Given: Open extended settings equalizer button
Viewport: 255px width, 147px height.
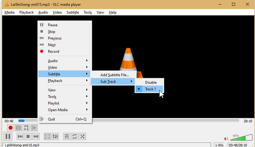Looking at the screenshot, I should [x=55, y=136].
